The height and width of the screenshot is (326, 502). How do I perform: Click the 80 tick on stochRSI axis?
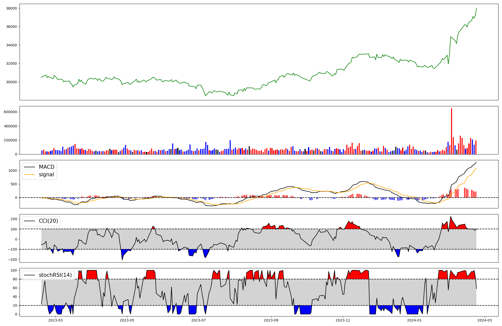[x=15, y=279]
